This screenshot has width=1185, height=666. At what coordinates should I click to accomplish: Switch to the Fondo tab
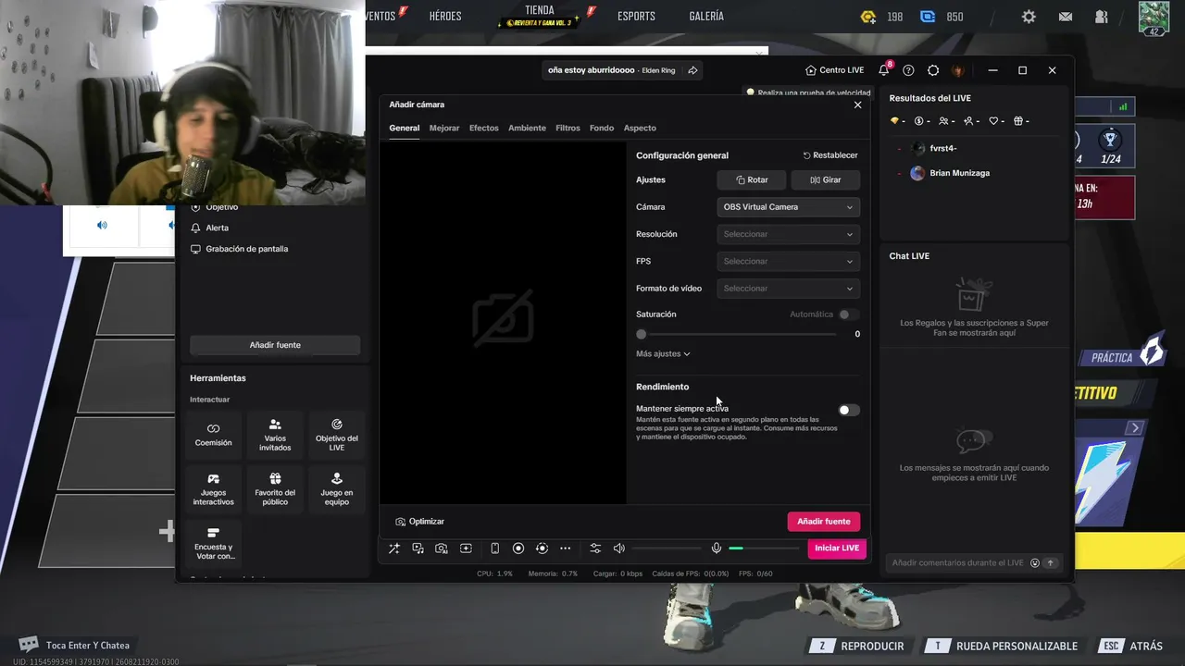click(x=602, y=128)
